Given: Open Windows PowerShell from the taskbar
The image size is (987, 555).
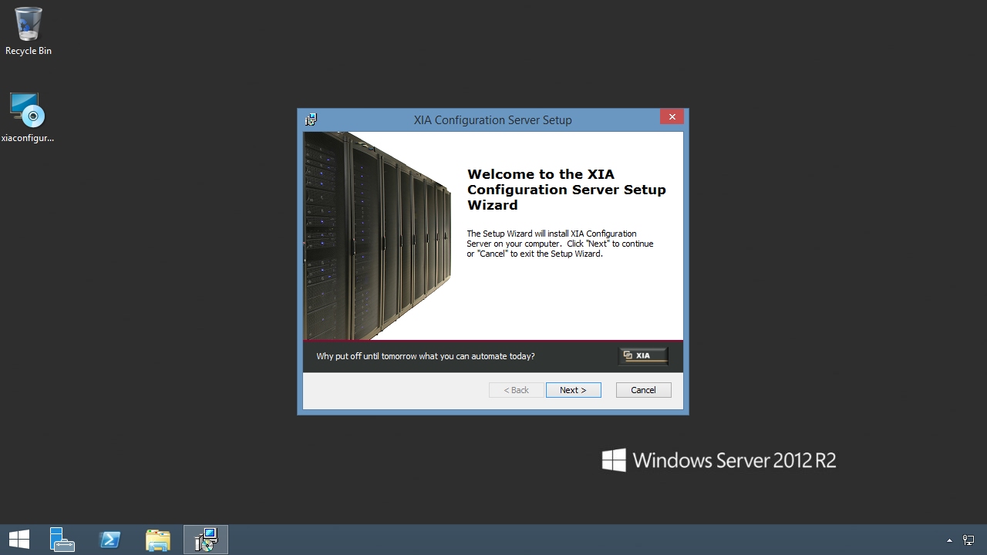Looking at the screenshot, I should pos(109,540).
